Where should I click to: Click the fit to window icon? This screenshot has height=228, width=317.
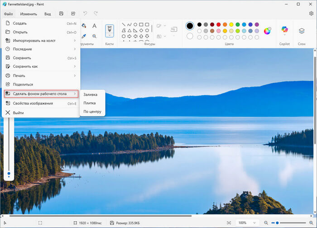pyautogui.click(x=229, y=223)
